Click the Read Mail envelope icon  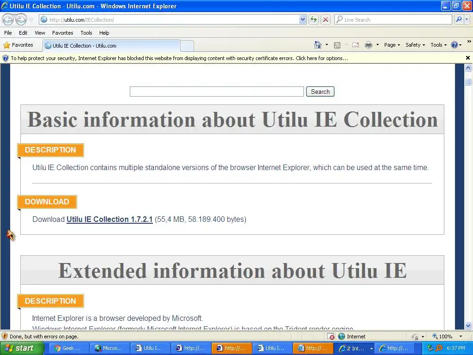(356, 45)
